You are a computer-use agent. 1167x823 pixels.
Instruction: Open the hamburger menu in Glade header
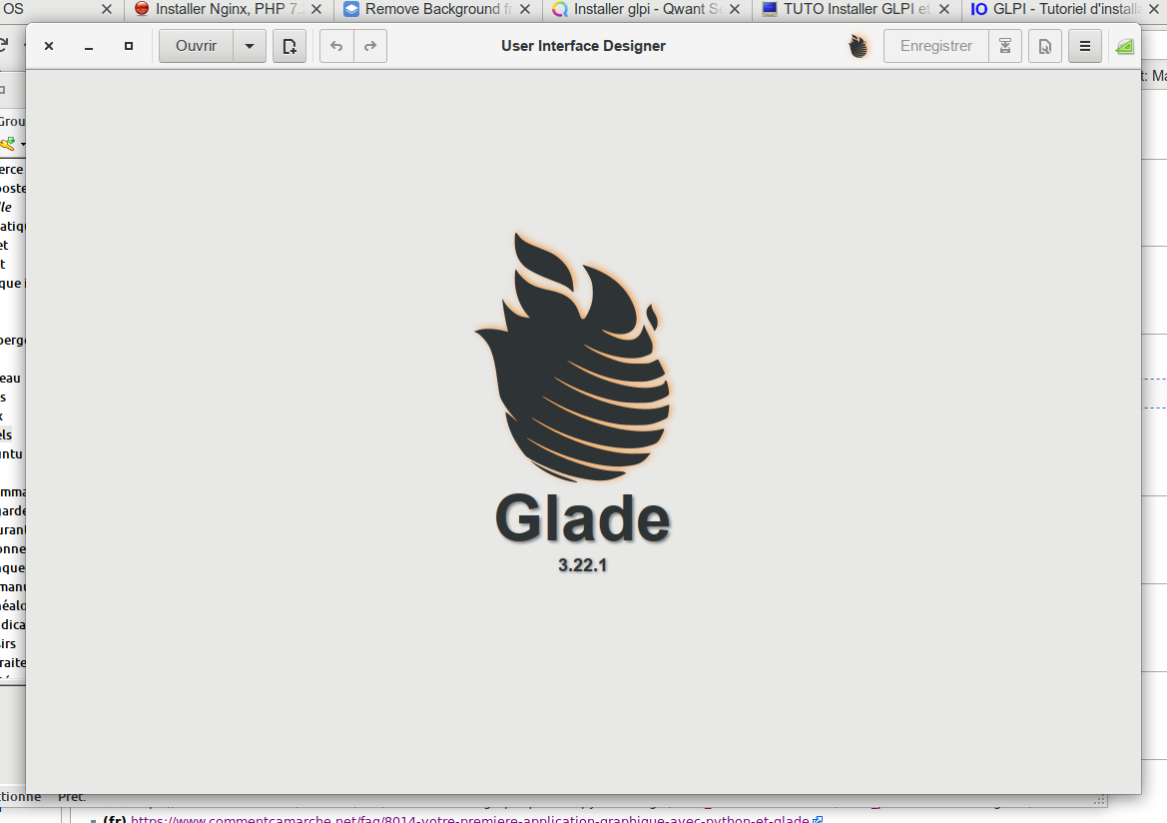pyautogui.click(x=1085, y=46)
